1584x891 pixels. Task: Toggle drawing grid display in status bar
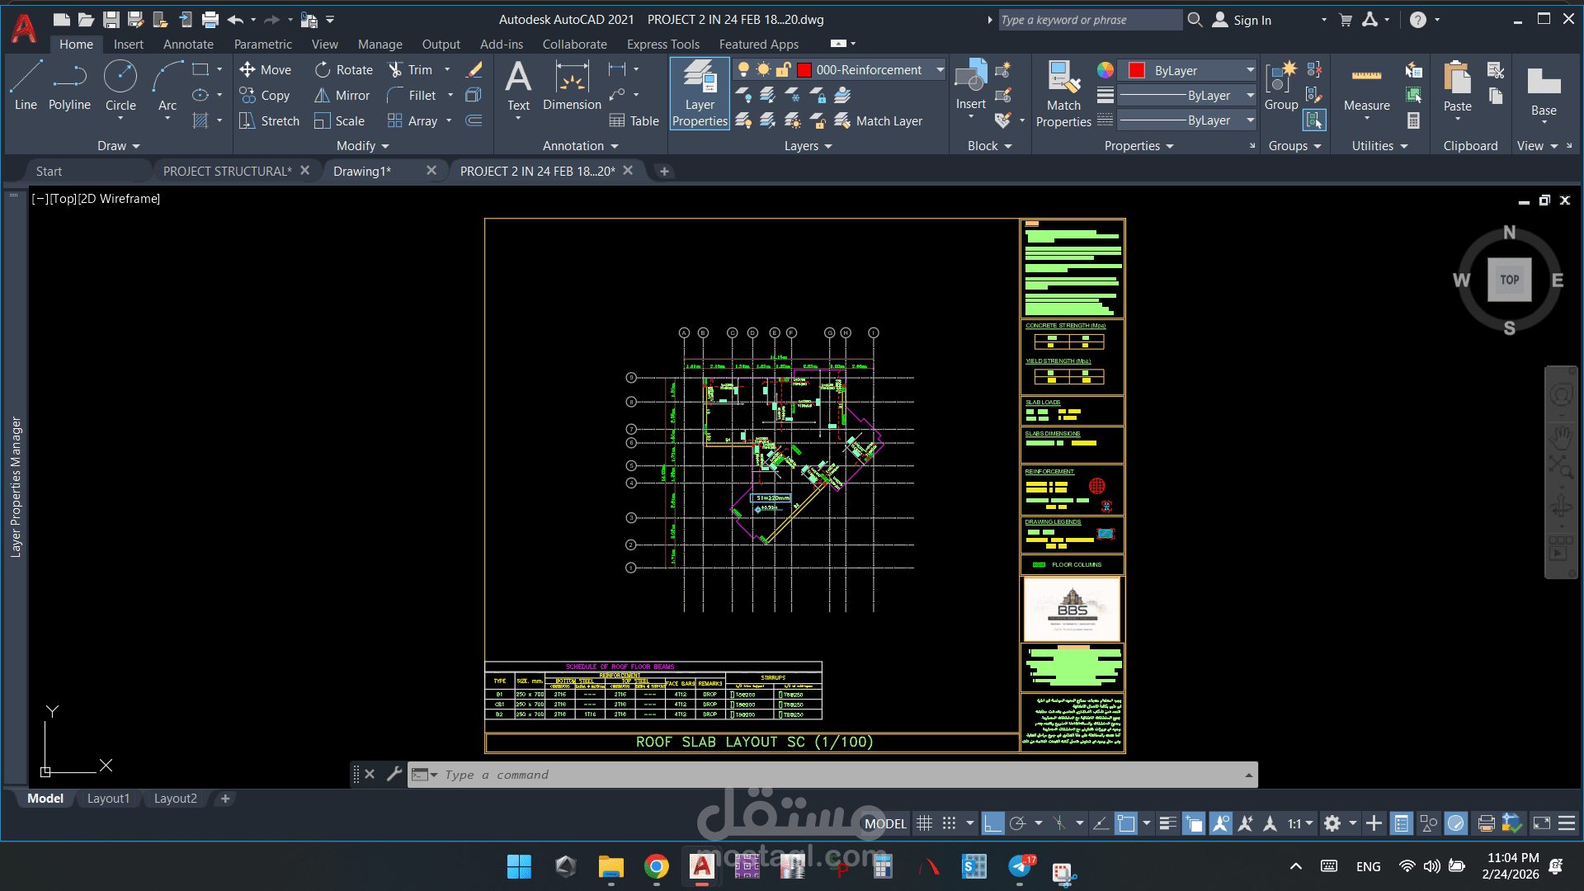[925, 823]
